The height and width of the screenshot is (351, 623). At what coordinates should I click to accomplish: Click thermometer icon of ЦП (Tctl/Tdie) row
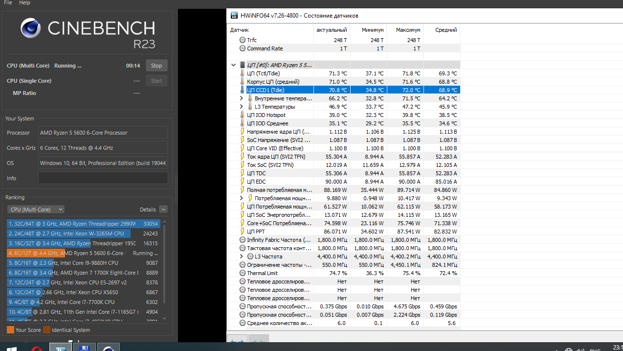point(243,73)
